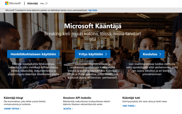Click arrow next to ALOITA
Viewport: 182px width, 114px height.
[72, 108]
